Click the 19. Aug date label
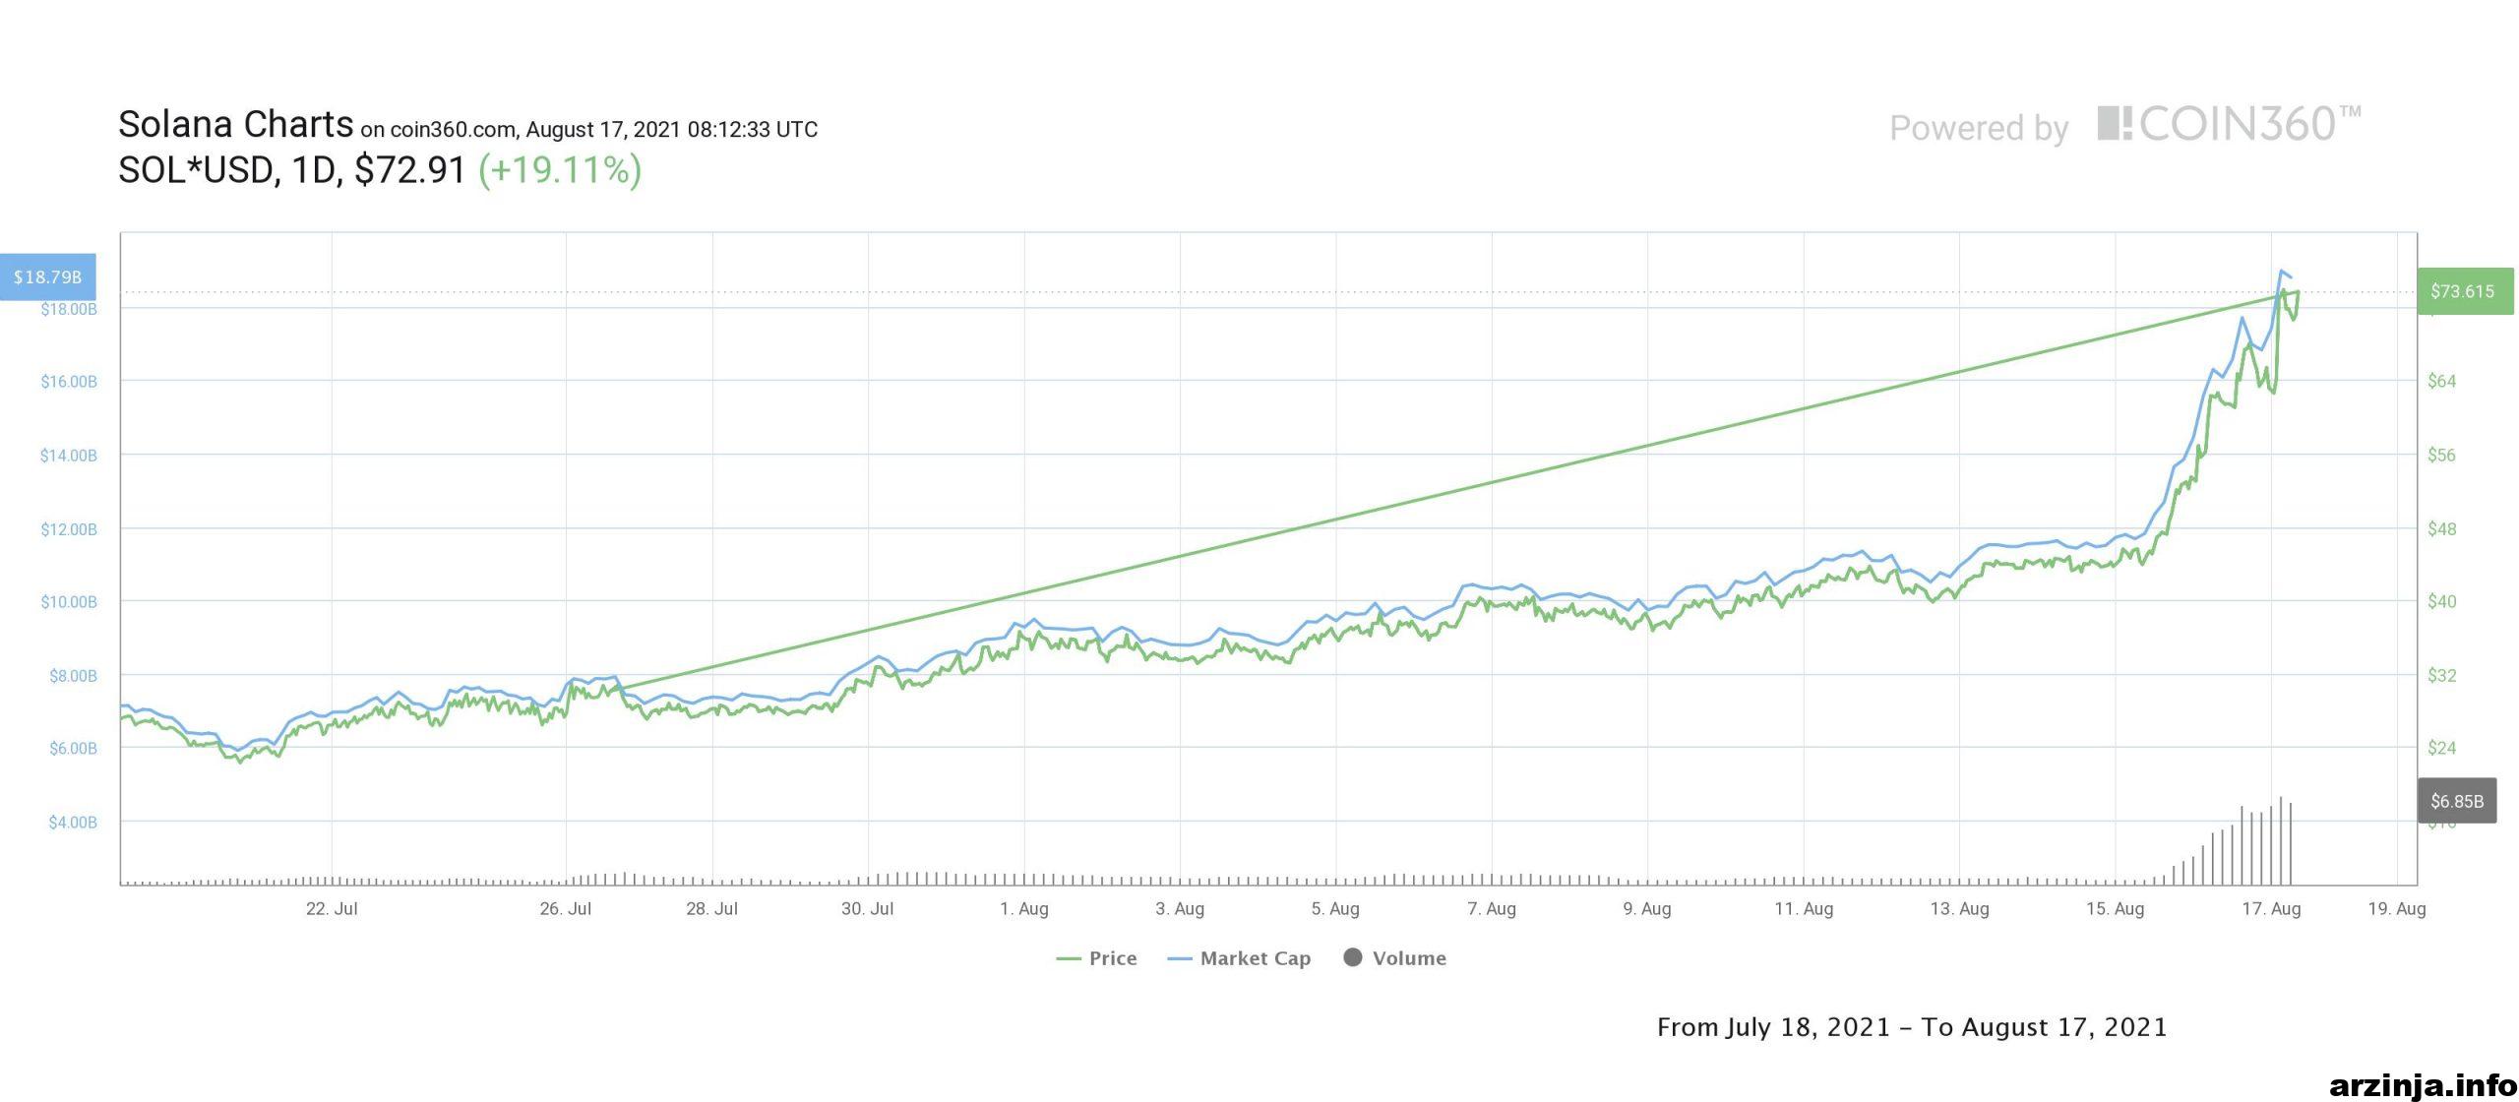This screenshot has height=1102, width=2519. point(2396,909)
